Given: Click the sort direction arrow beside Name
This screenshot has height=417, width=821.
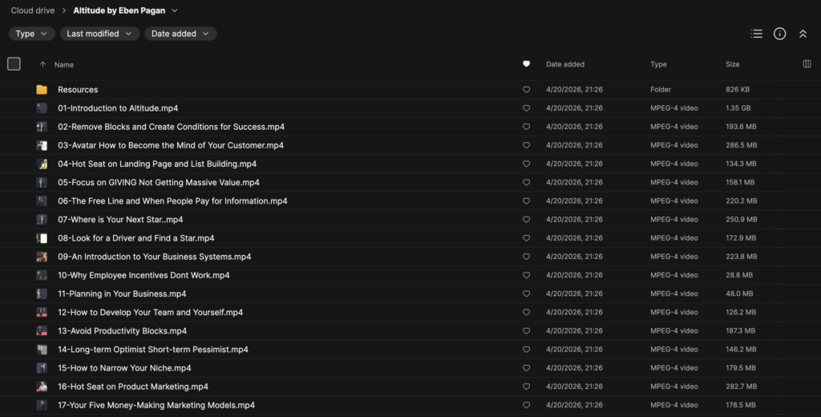Looking at the screenshot, I should click(42, 64).
